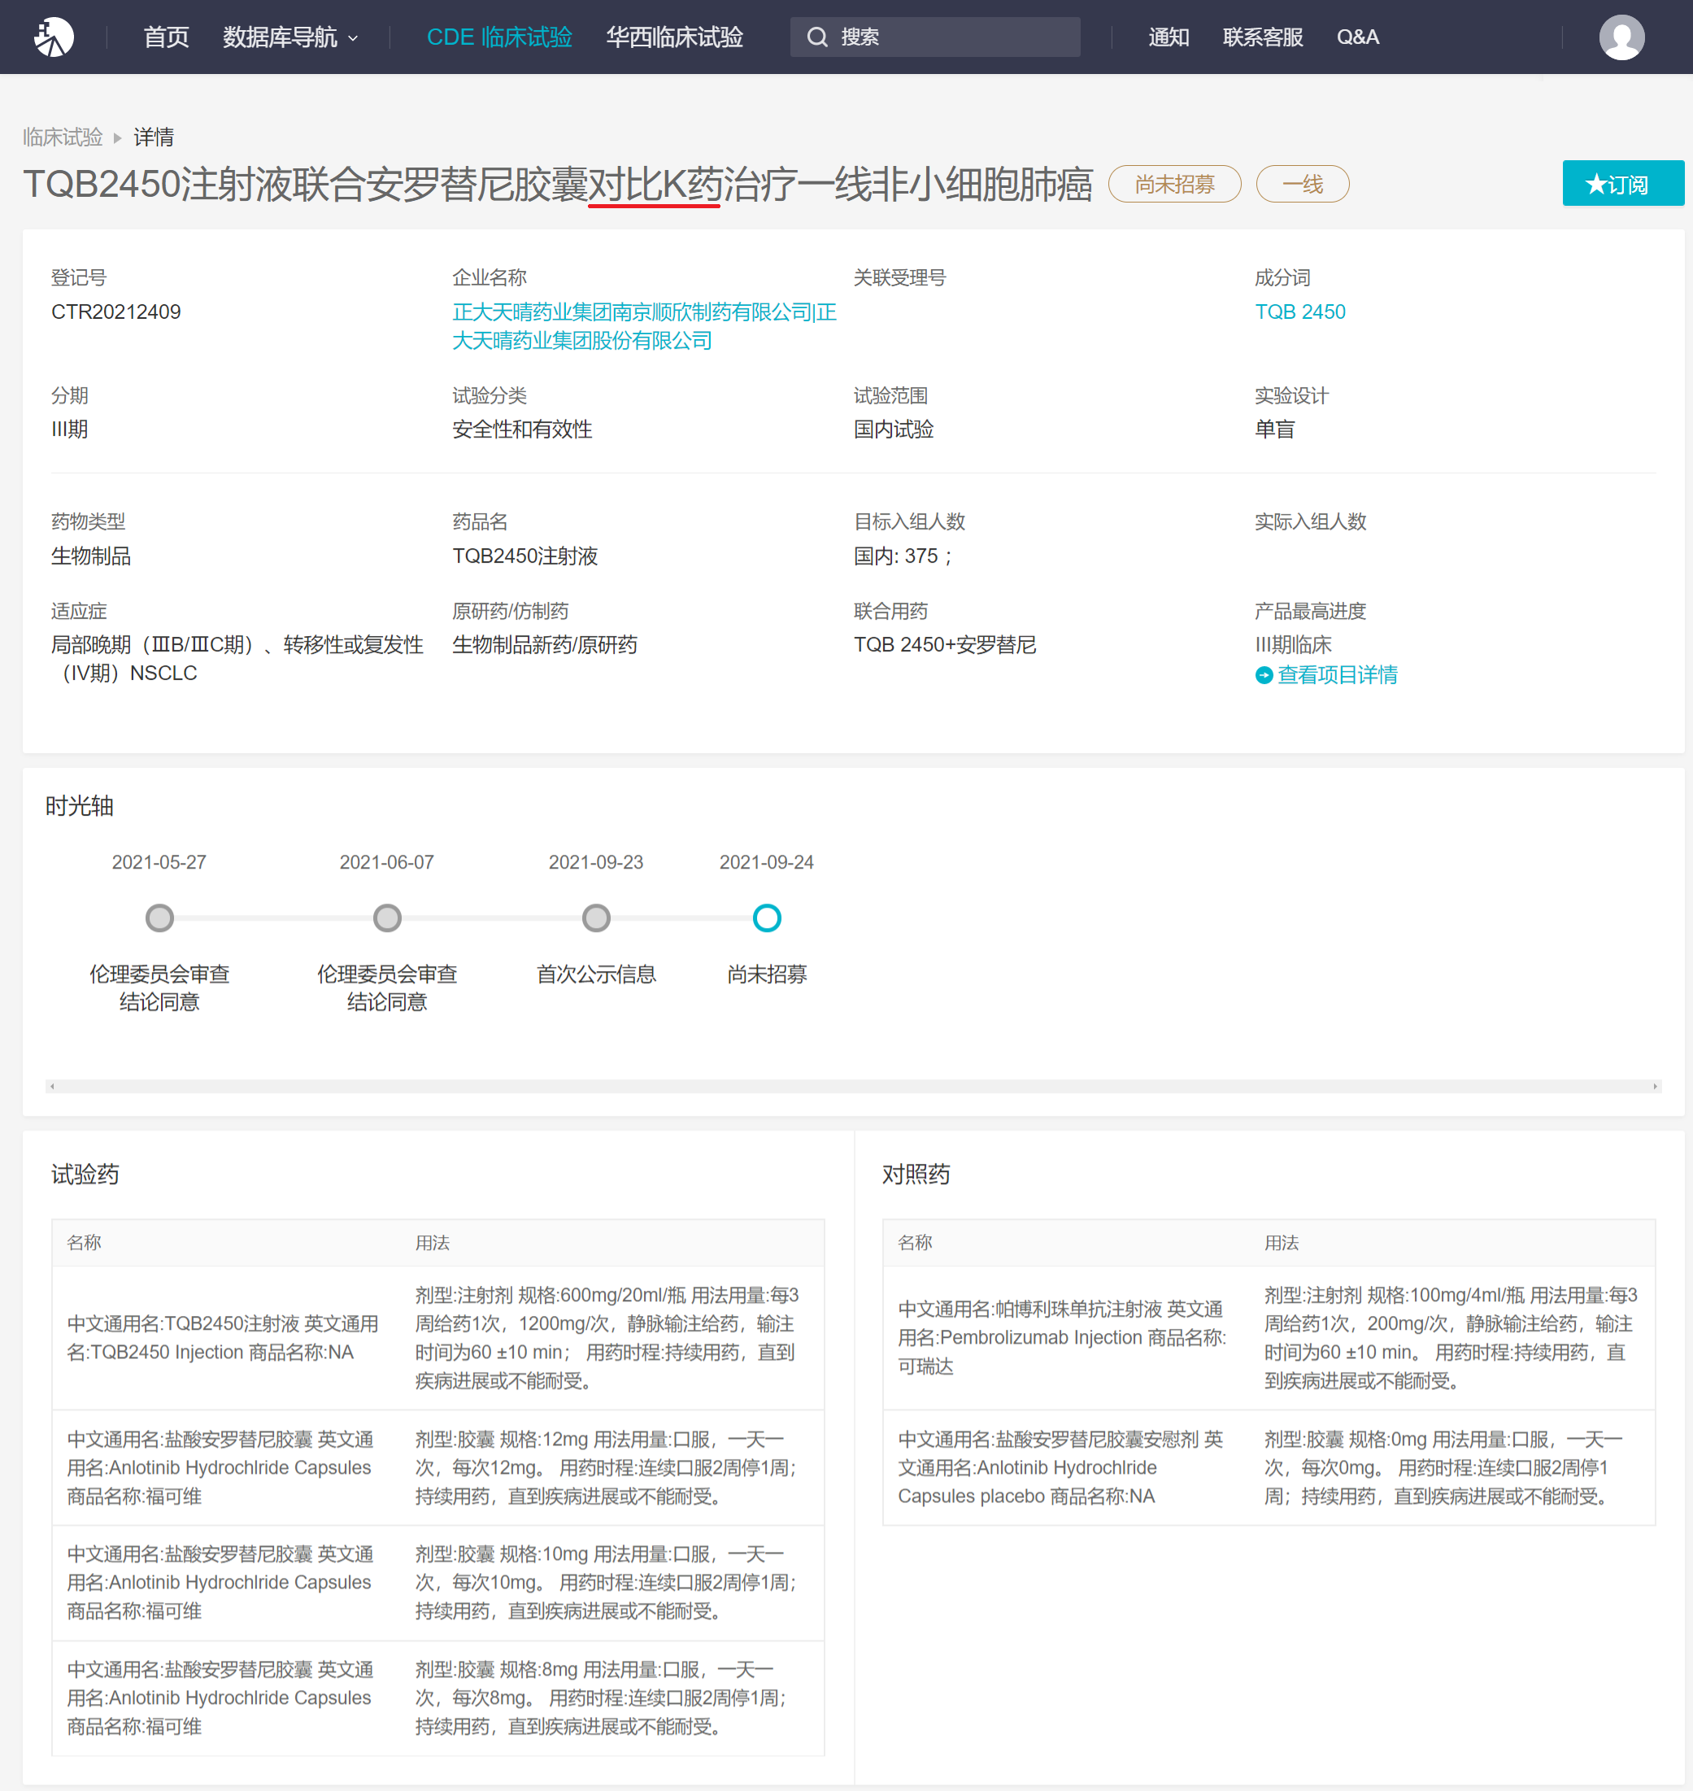Viewport: 1693px width, 1791px height.
Task: Click the 帕博利珠单抗注射液 control drug row
Action: 1268,1338
